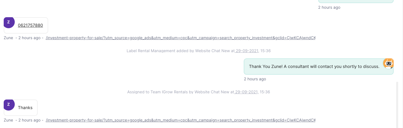Open the investment-property URL under the phone message
The height and width of the screenshot is (128, 403).
(x=181, y=38)
